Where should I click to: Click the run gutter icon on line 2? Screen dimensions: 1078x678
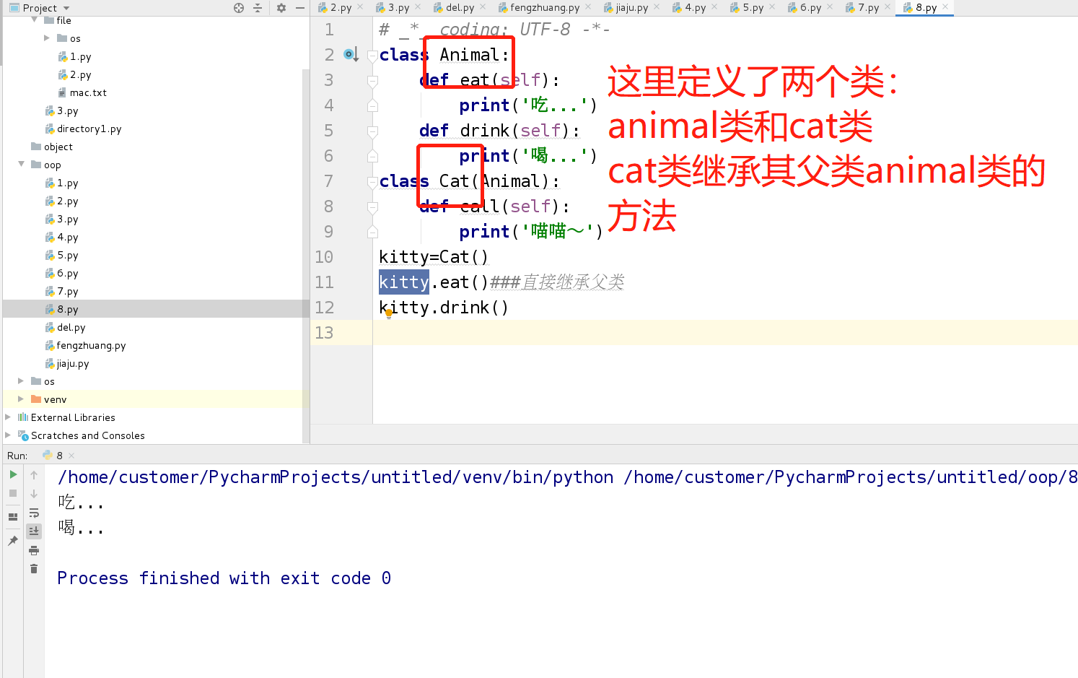[350, 53]
